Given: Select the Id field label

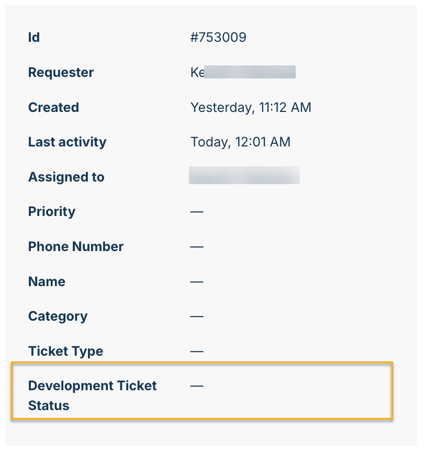Looking at the screenshot, I should tap(34, 38).
